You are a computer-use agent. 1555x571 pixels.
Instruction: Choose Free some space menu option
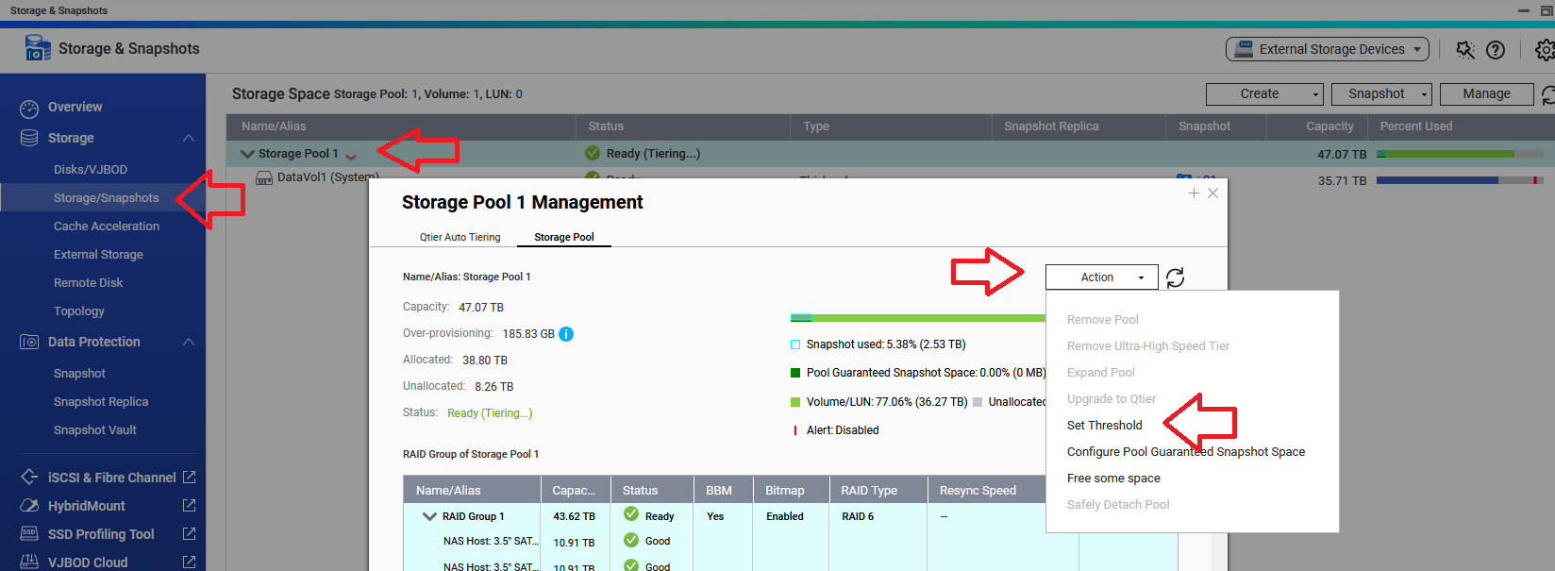(x=1113, y=479)
